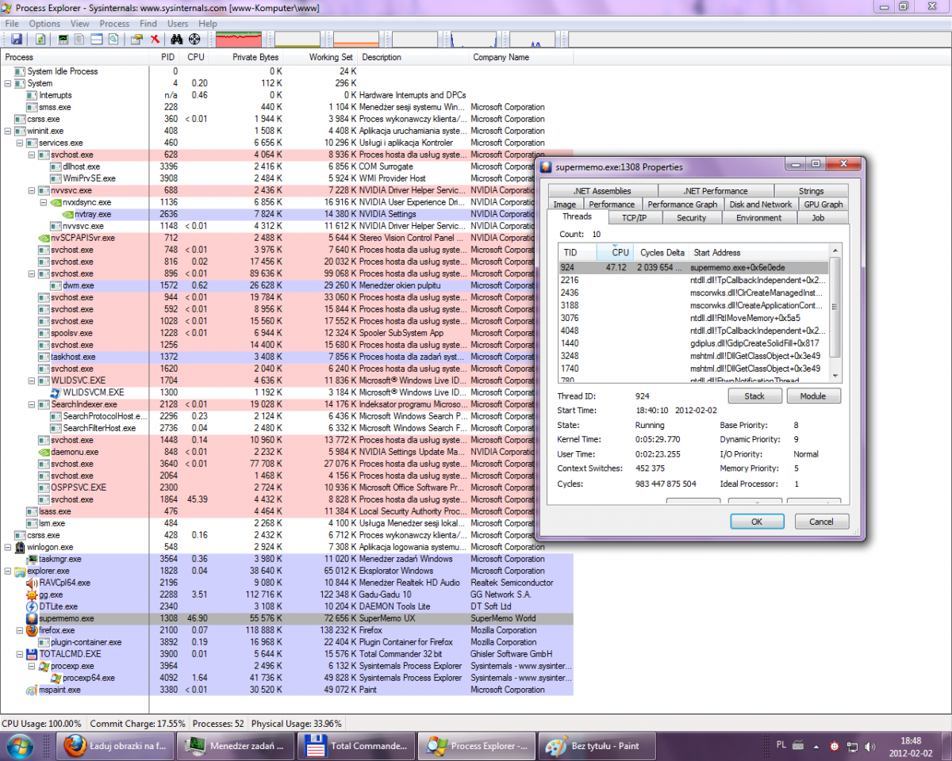Viewport: 952px width, 761px height.
Task: Select the gg.exe process row
Action: pyautogui.click(x=286, y=595)
